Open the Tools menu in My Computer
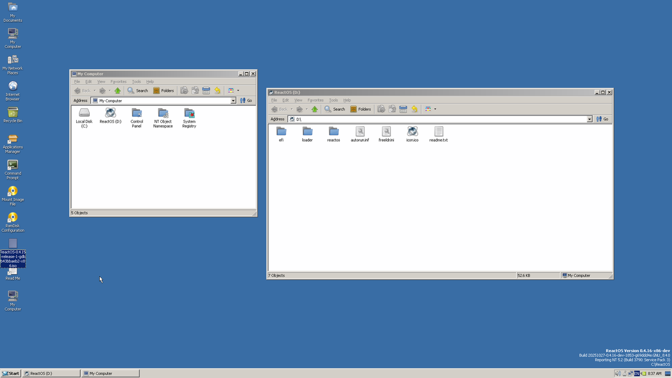 136,81
